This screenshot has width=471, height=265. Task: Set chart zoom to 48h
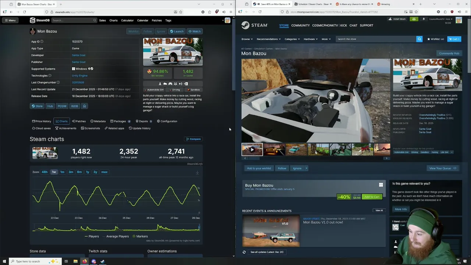pyautogui.click(x=45, y=172)
